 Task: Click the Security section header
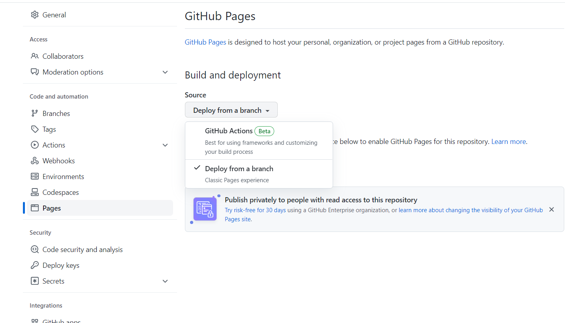point(40,233)
